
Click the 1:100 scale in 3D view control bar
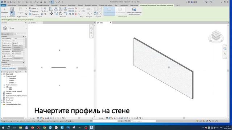[x=101, y=118]
